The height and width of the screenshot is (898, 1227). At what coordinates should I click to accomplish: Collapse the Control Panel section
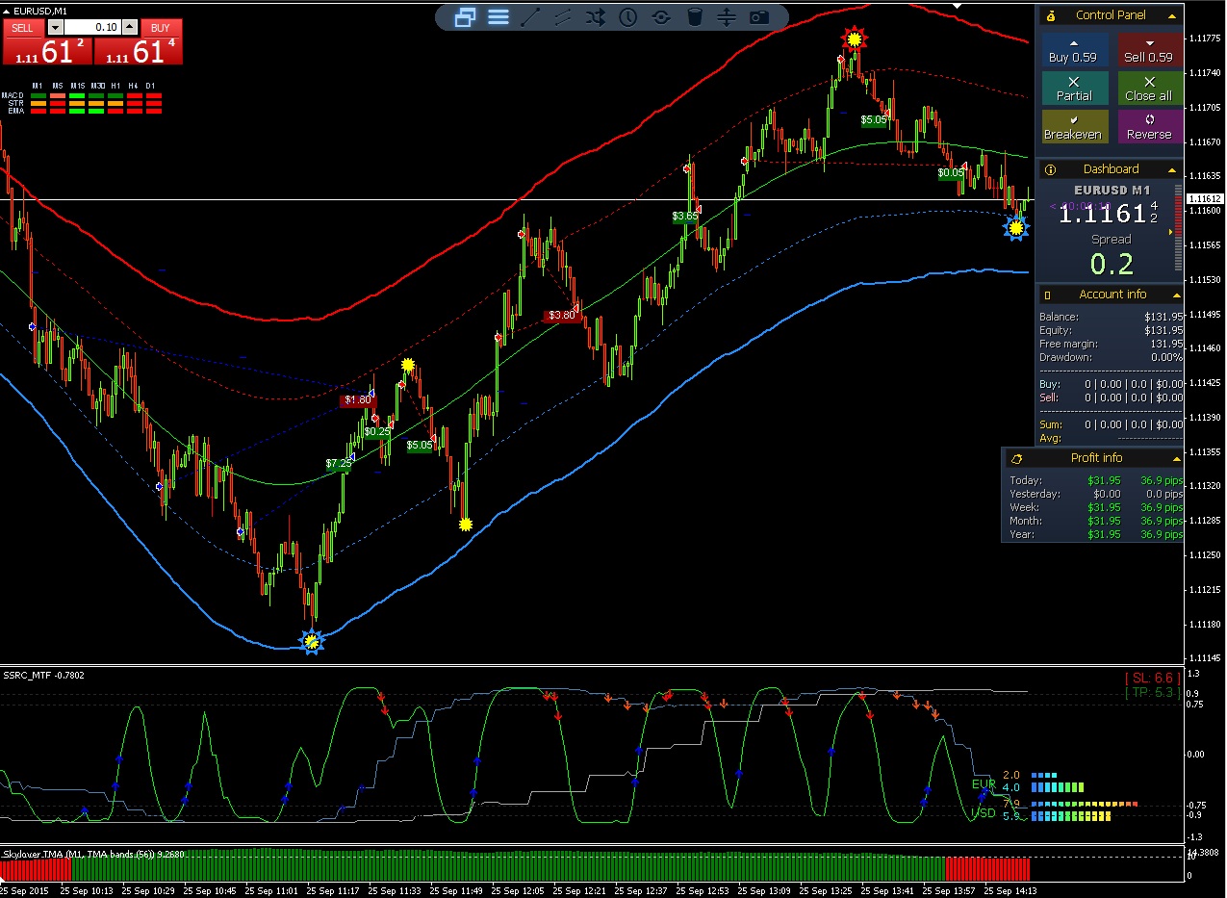(1172, 15)
